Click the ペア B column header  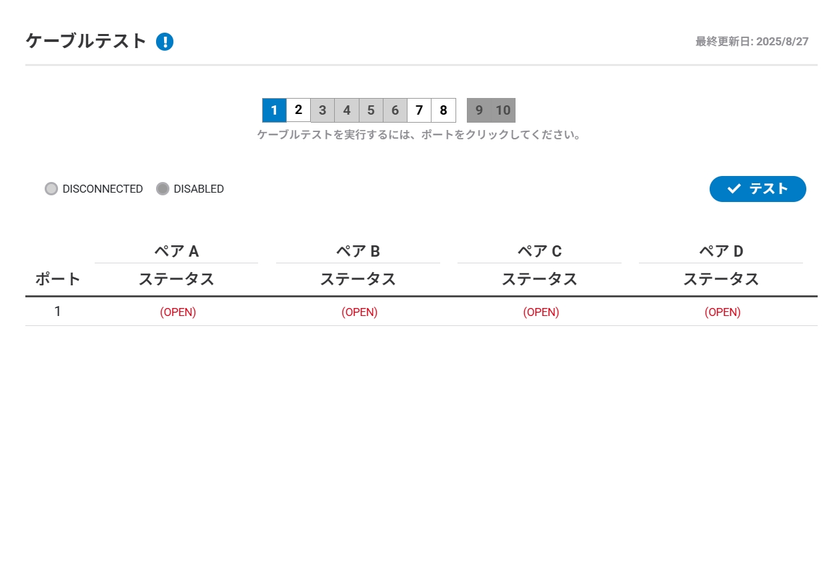[358, 251]
